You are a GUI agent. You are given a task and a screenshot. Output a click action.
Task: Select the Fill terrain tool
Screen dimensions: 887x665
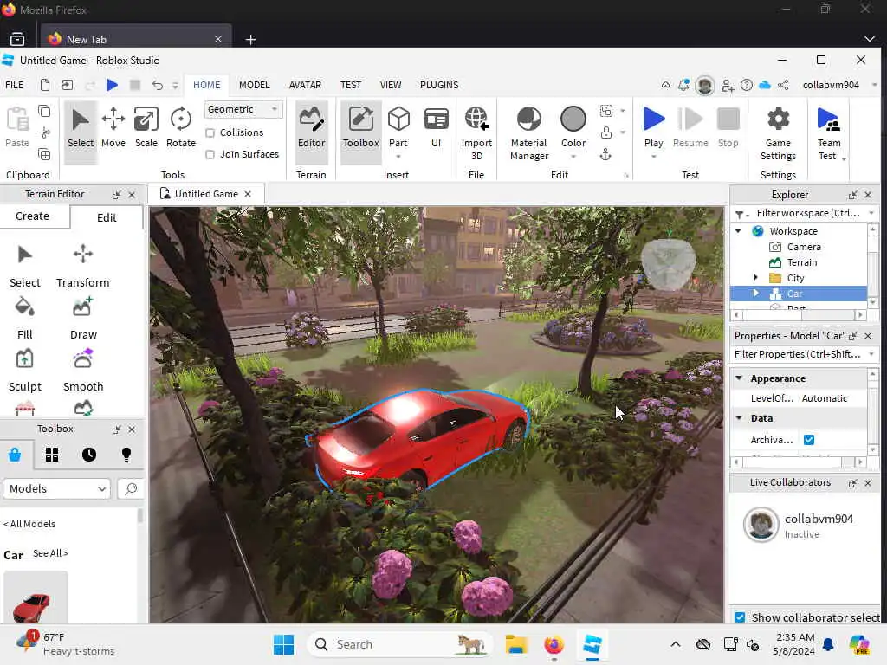(x=25, y=319)
